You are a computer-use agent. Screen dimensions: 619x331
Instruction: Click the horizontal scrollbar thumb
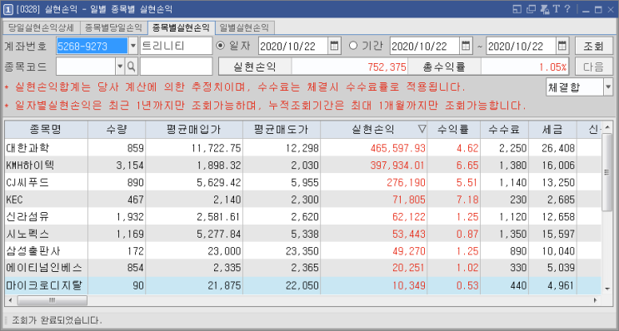coord(52,300)
